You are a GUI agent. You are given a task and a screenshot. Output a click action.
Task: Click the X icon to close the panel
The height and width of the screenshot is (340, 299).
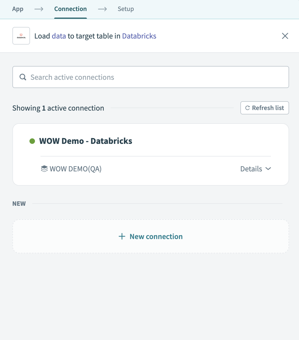(285, 36)
